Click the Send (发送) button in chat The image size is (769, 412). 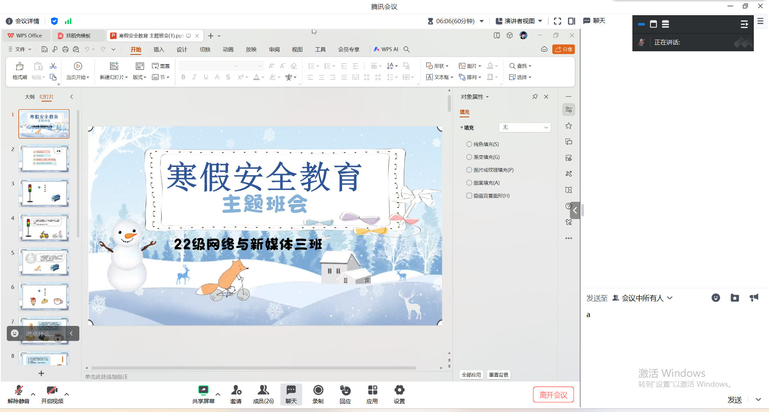735,400
